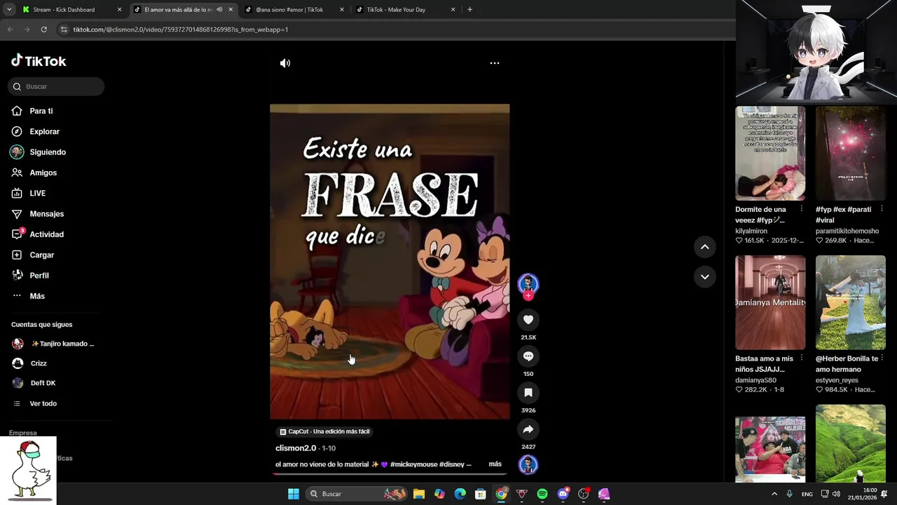Viewport: 897px width, 505px height.
Task: Open a new browser tab
Action: click(470, 10)
